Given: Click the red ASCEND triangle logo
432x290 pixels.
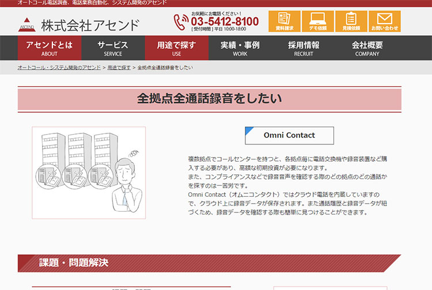Looking at the screenshot, I should 26,25.
